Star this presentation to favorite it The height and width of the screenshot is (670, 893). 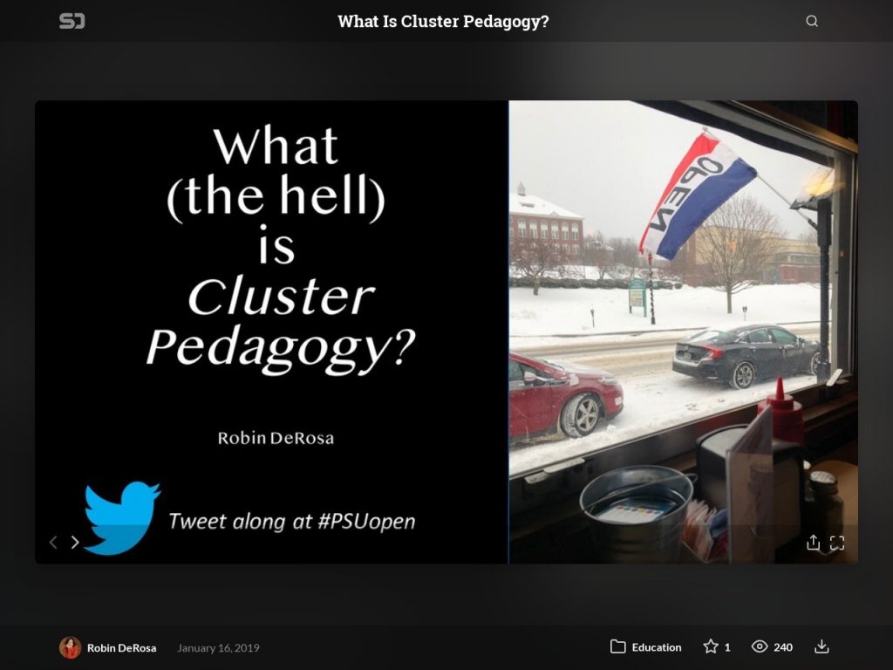(x=710, y=647)
